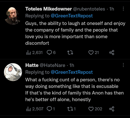Reply to Hatte's tweet with 1 comment
Viewport: 130px width, 118px height.
click(x=51, y=109)
